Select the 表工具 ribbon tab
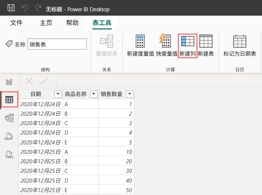The width and height of the screenshot is (262, 195). pos(102,23)
